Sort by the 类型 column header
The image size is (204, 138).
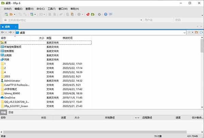pyautogui.click(x=53, y=38)
